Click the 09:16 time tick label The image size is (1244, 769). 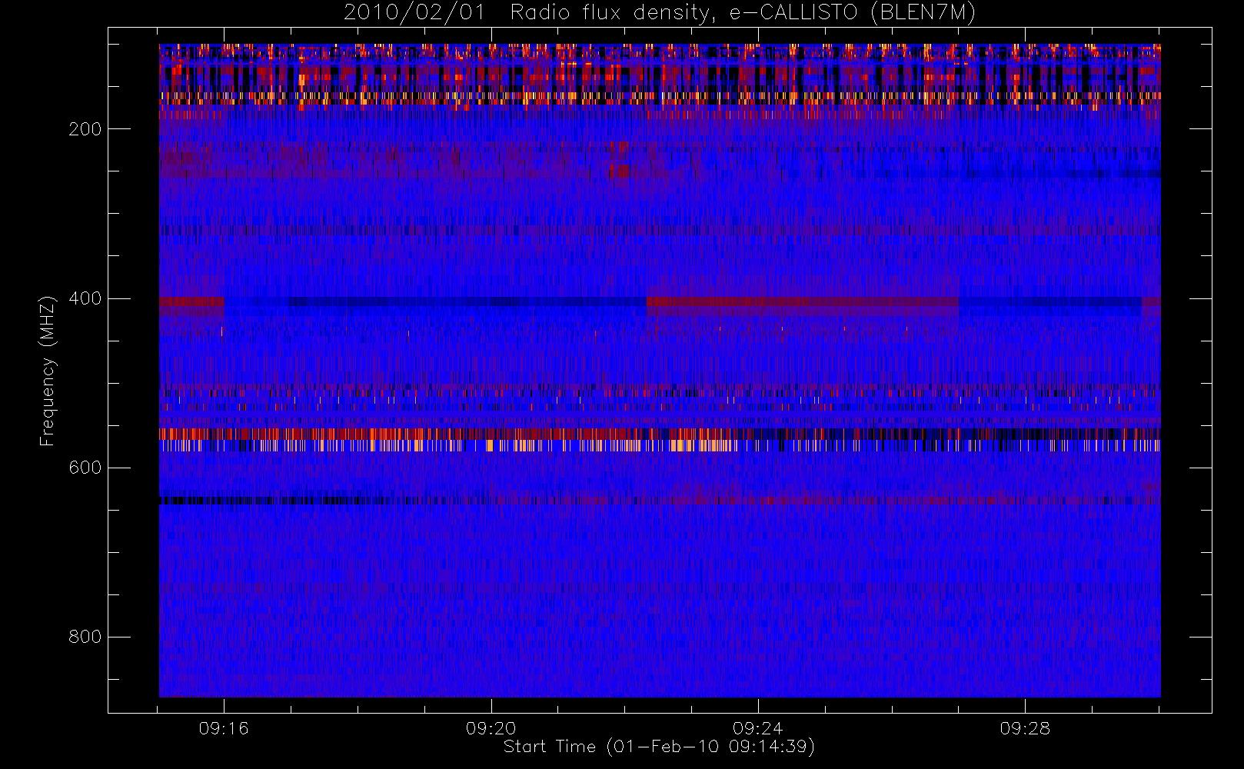point(224,728)
